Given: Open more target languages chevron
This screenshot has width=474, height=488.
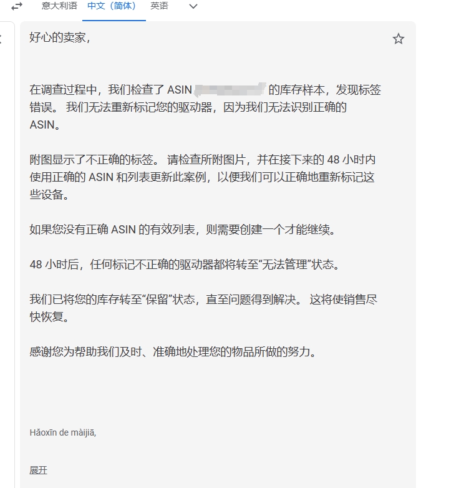Looking at the screenshot, I should click(193, 6).
